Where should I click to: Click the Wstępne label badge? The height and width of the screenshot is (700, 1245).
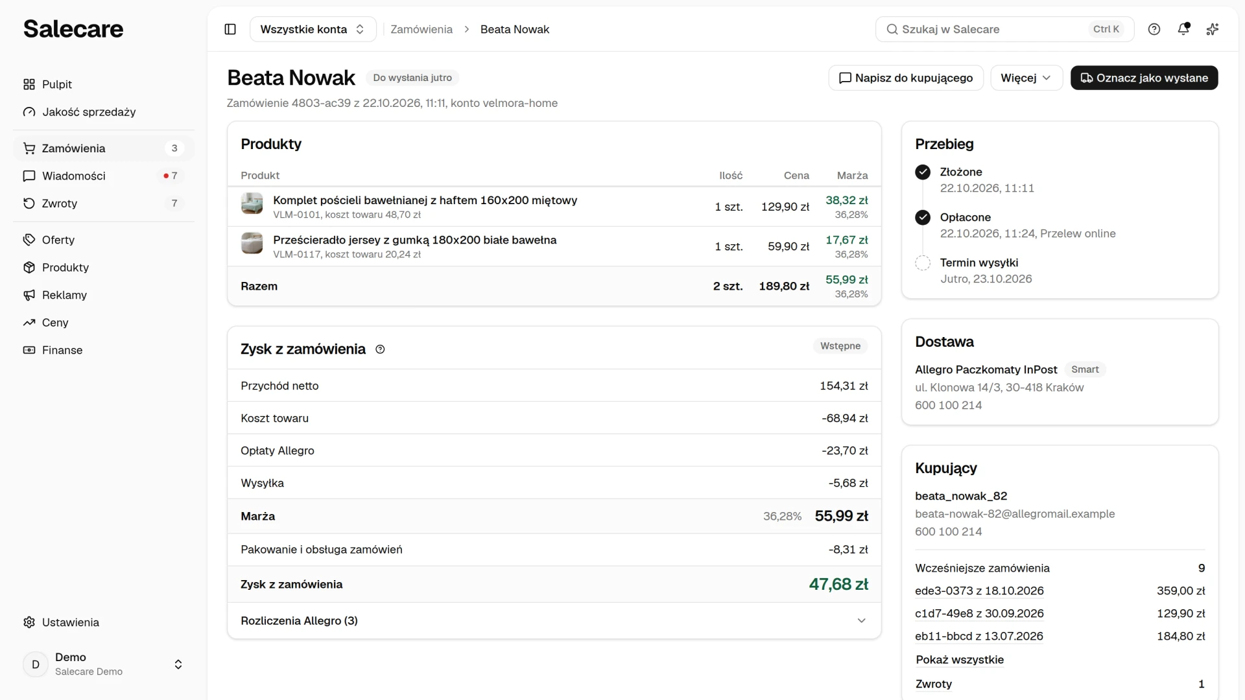[x=840, y=346]
